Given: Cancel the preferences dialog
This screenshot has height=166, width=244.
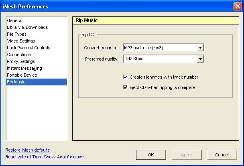Looking at the screenshot, I should [222, 155].
